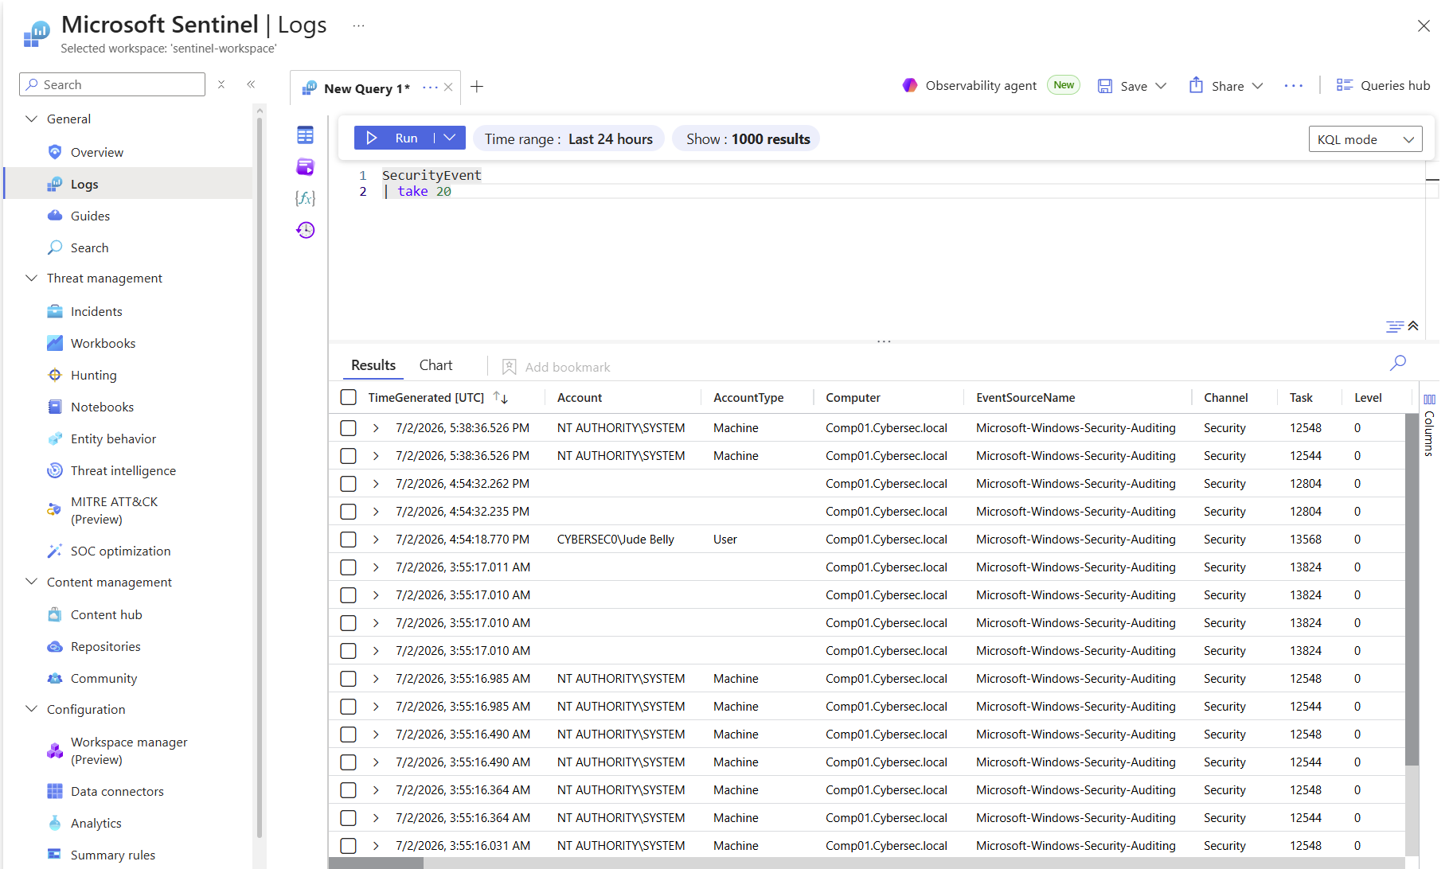
Task: Click the Share export icon
Action: click(1196, 85)
